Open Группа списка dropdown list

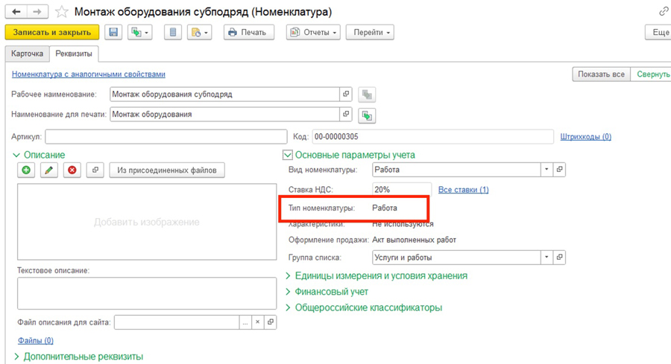pos(546,258)
